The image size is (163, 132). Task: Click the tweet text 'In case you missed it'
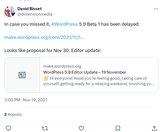pos(27,24)
